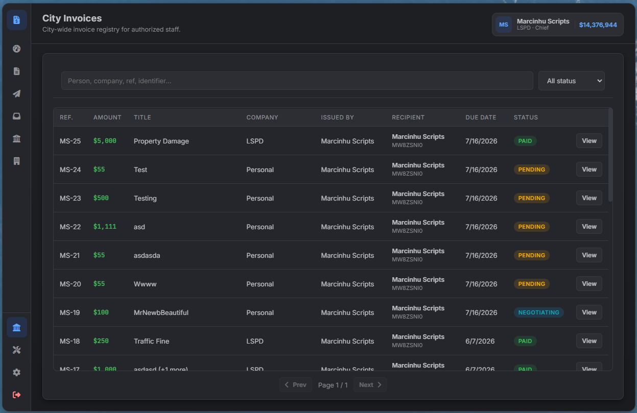Click the $5,000 amount
The height and width of the screenshot is (413, 637).
tap(105, 141)
